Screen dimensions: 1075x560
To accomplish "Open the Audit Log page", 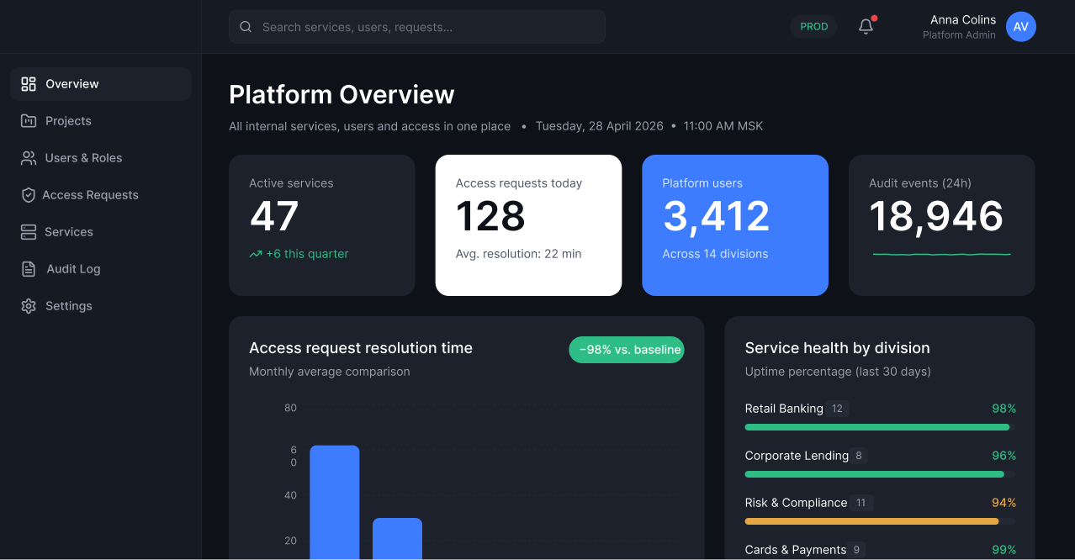I will [101, 269].
